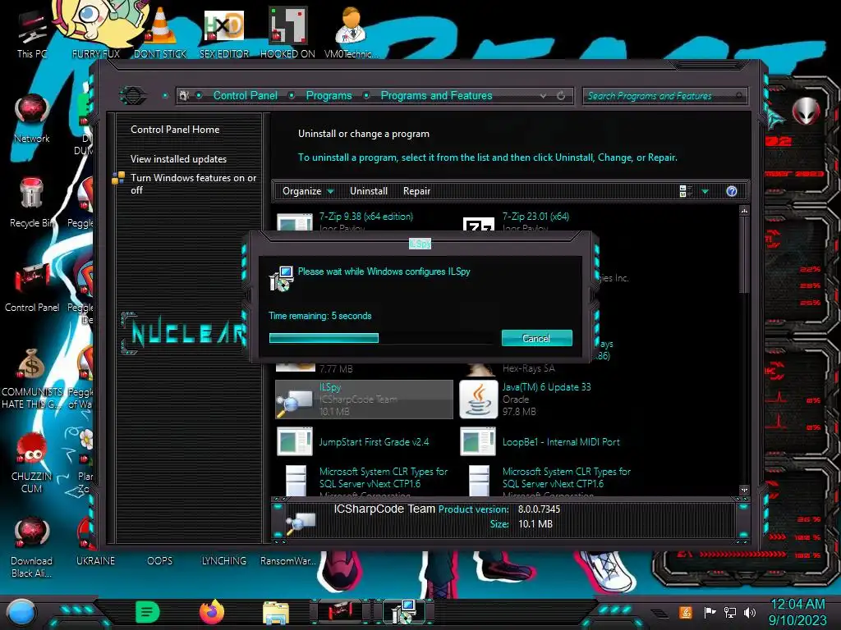The image size is (841, 630).
Task: Open COMMUNISTS HATE THIS money bag icon
Action: [x=32, y=378]
